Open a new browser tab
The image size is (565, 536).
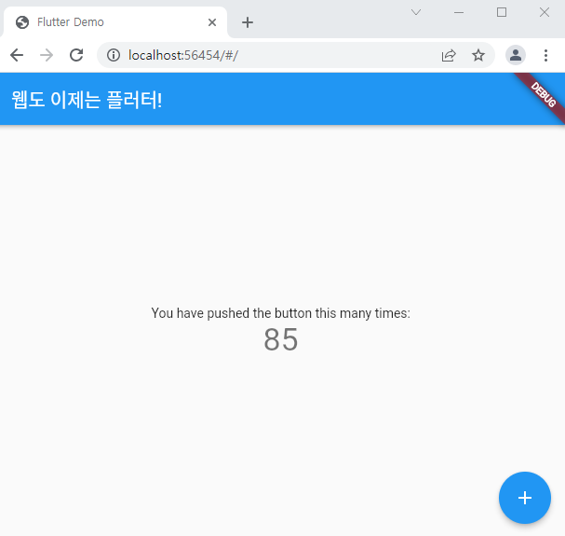[x=248, y=22]
